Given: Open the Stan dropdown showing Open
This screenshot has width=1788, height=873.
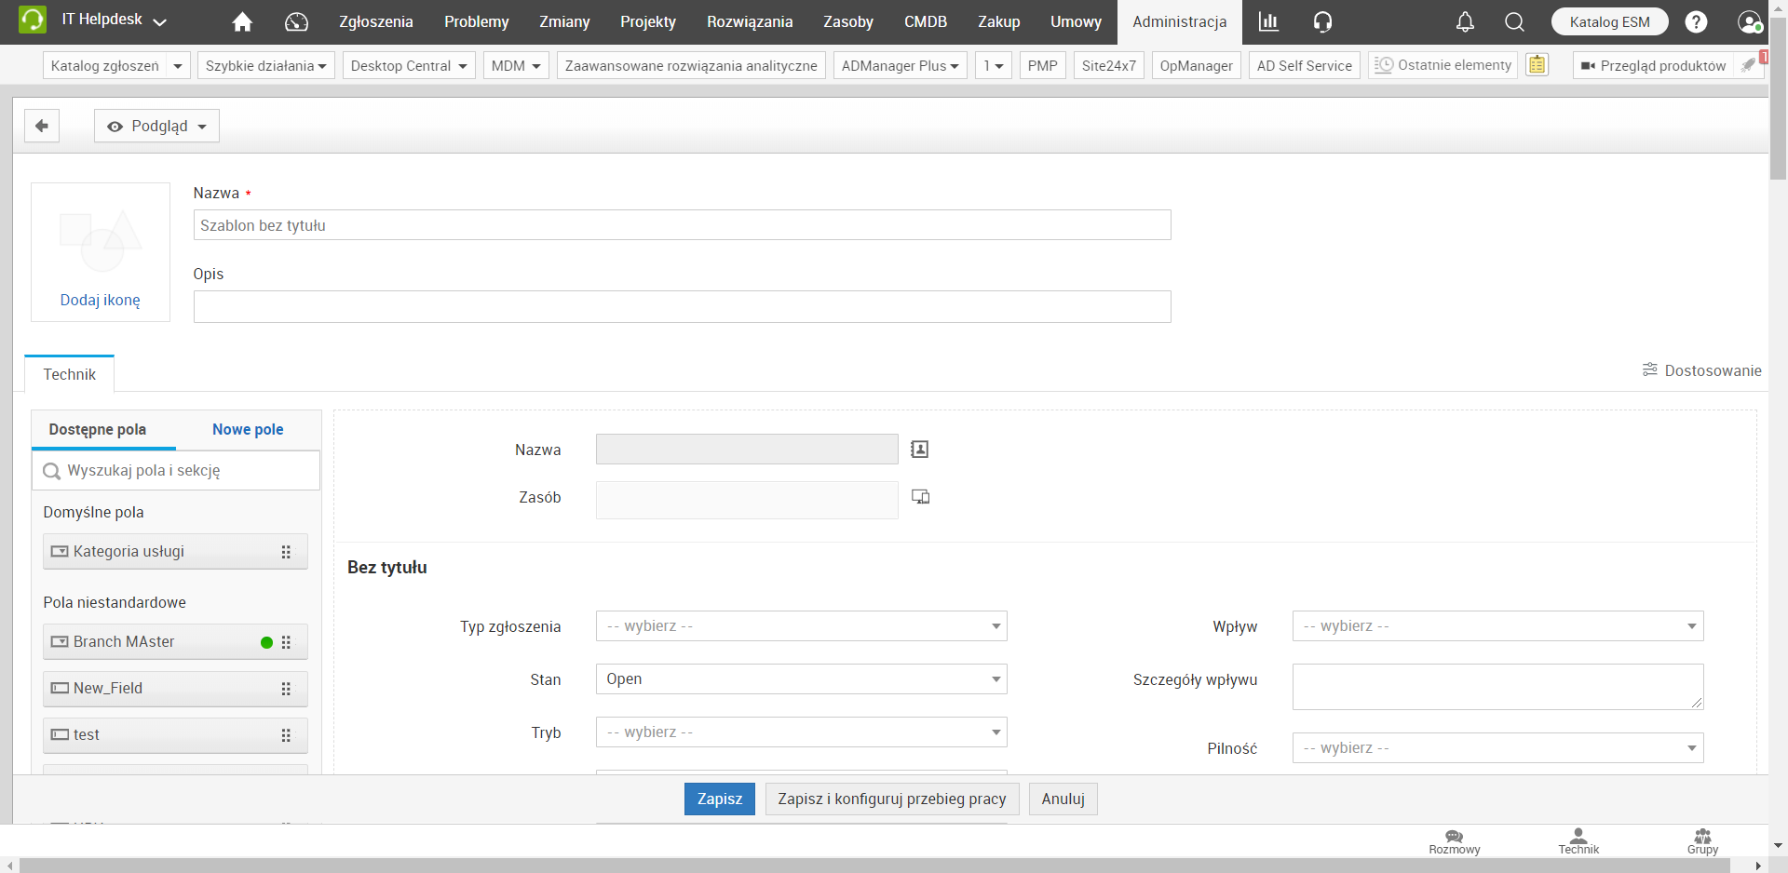Looking at the screenshot, I should (801, 679).
